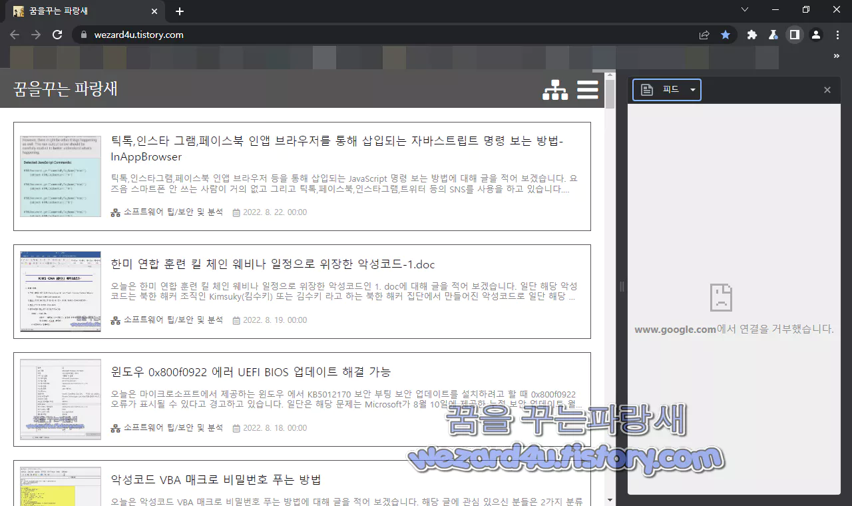This screenshot has height=506, width=852.
Task: Click the www.google.com connection refused message
Action: point(734,329)
